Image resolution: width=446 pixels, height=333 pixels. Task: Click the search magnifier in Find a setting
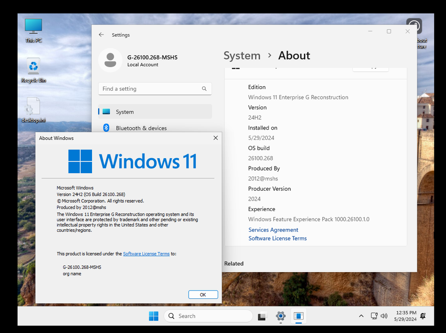[204, 89]
